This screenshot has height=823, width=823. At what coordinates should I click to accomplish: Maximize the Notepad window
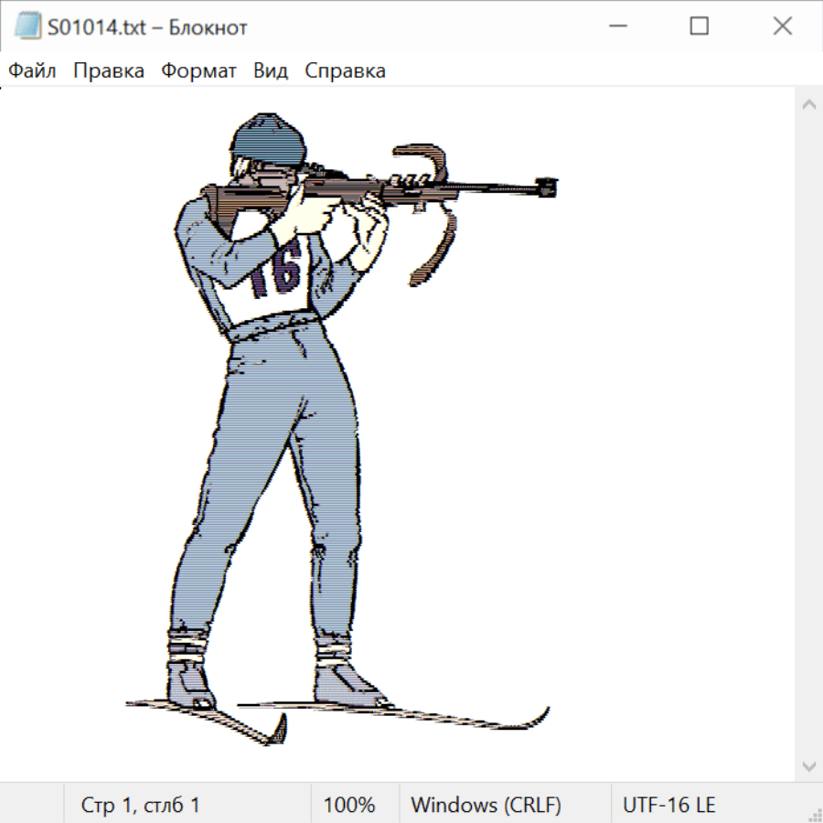coord(699,27)
